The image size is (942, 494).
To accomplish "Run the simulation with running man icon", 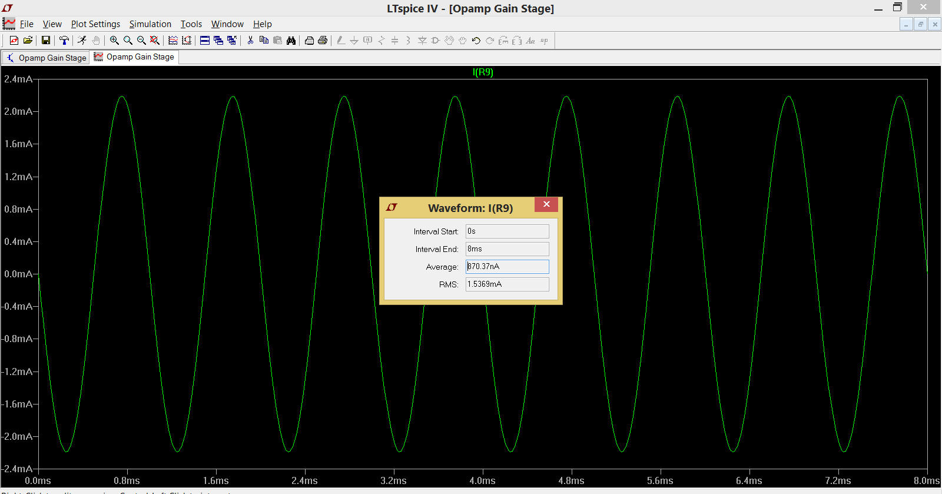I will pyautogui.click(x=82, y=40).
